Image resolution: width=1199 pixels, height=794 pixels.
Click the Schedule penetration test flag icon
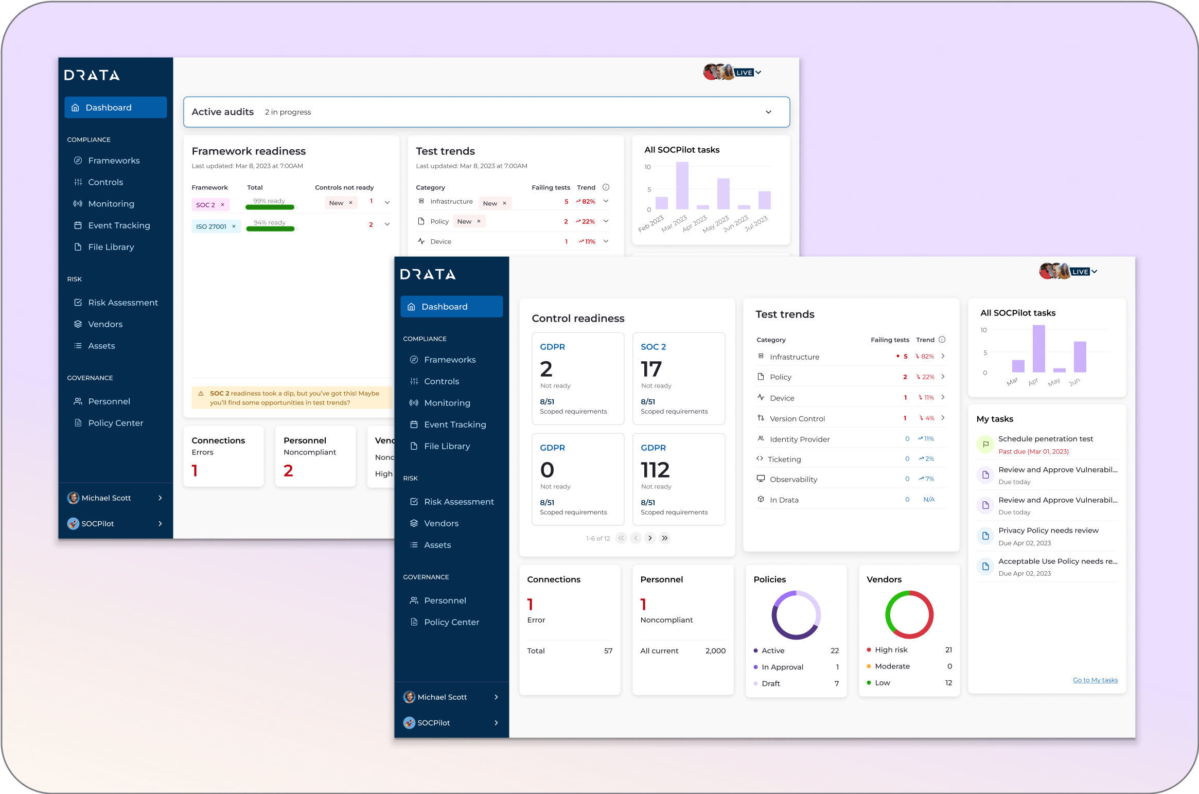985,444
